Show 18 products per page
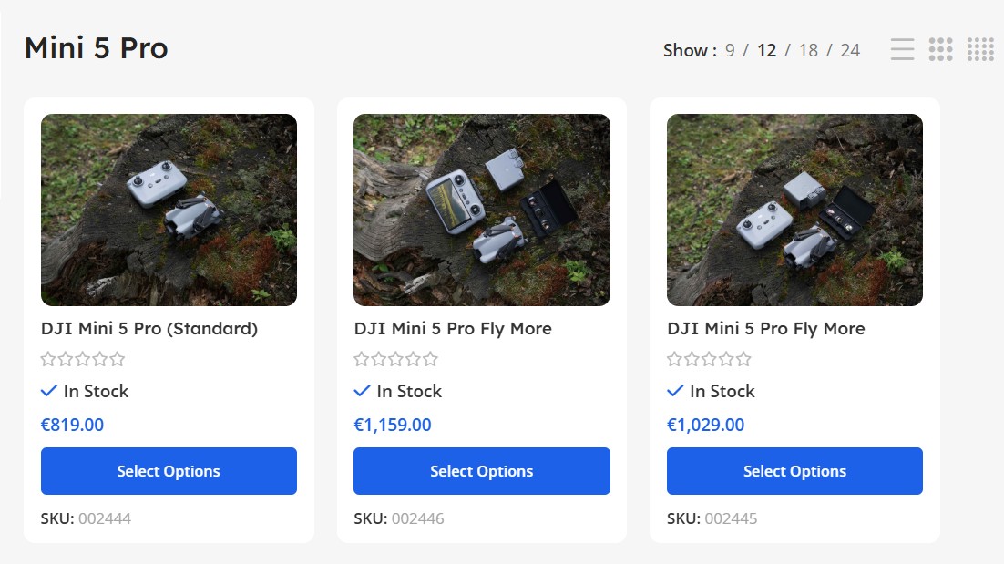The image size is (1004, 564). tap(808, 50)
